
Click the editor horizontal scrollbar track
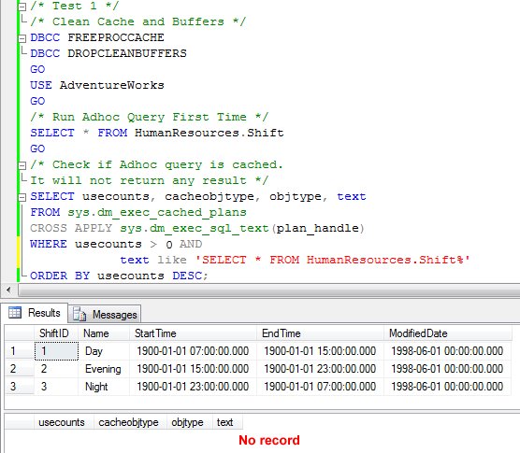pyautogui.click(x=268, y=290)
